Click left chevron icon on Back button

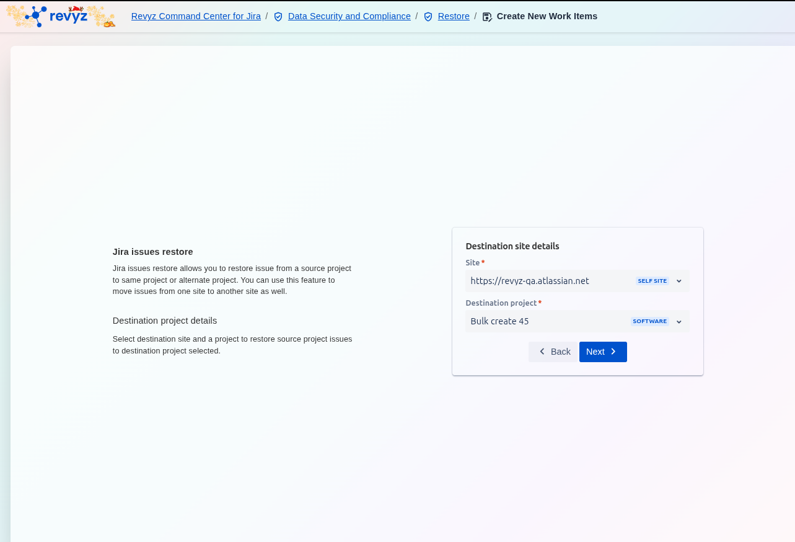[542, 352]
